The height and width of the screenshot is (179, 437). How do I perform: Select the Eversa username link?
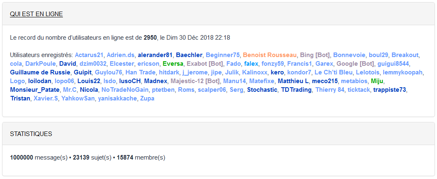(x=173, y=64)
